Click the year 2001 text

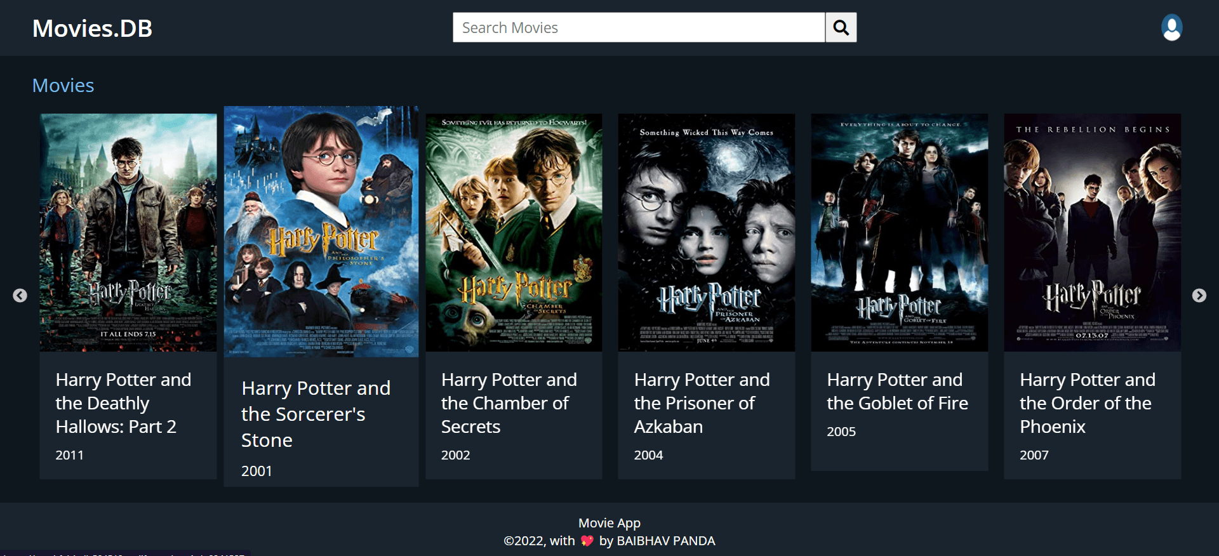[x=256, y=471]
